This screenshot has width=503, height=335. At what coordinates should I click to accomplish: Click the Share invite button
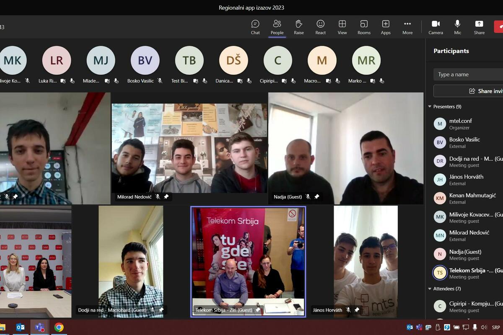[x=482, y=91]
